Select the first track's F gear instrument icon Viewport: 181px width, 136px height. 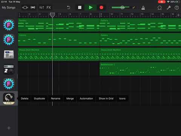(x=9, y=25)
